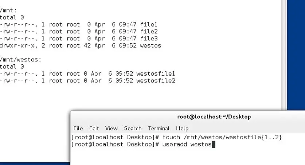305x165 pixels.
Task: Click the vertical scrollbar of the back terminal
Action: [284, 55]
